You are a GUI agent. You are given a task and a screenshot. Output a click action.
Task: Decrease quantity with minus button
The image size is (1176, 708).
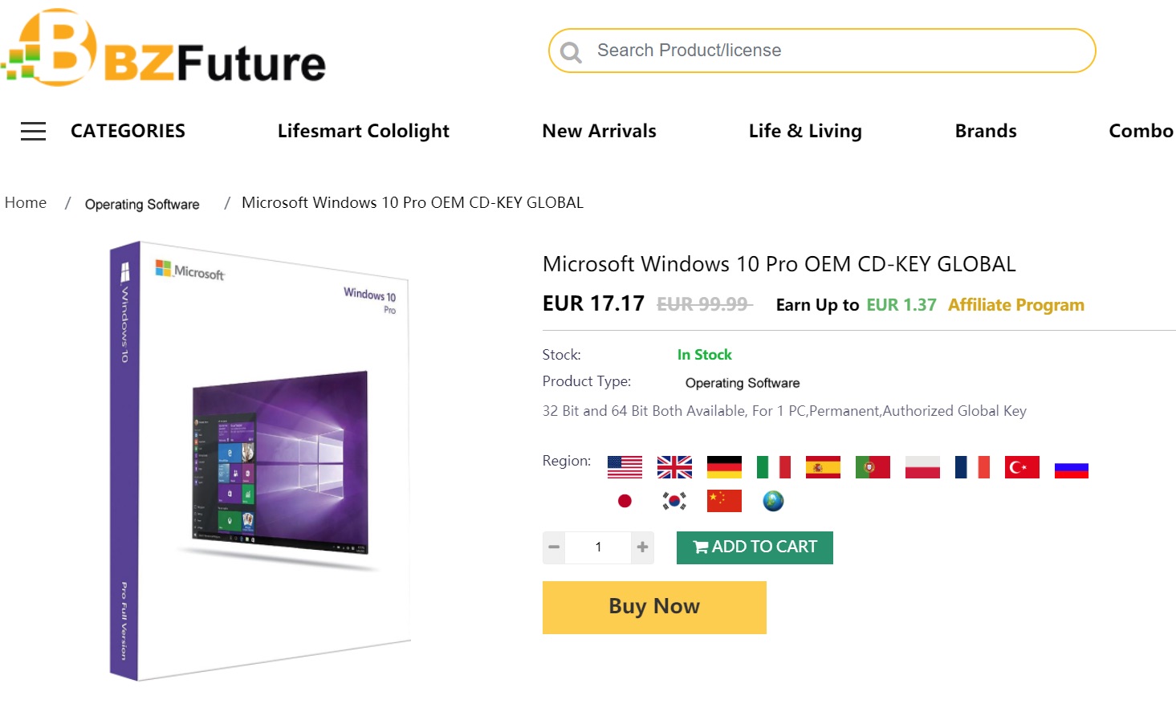pyautogui.click(x=554, y=547)
